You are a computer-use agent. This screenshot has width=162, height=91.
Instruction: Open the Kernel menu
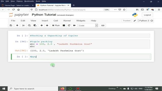[67, 21]
